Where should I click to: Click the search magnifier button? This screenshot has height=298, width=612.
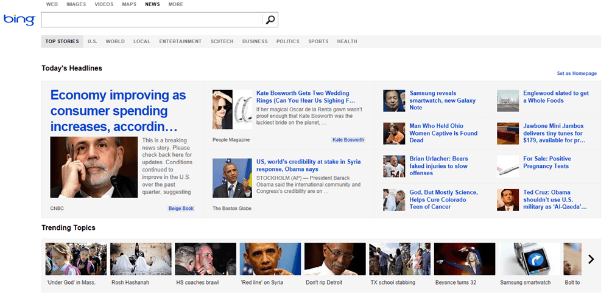(270, 20)
